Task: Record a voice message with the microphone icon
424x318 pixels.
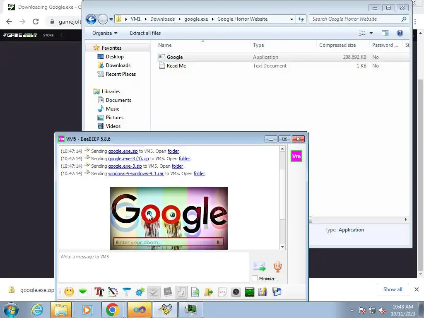Action: (x=277, y=267)
